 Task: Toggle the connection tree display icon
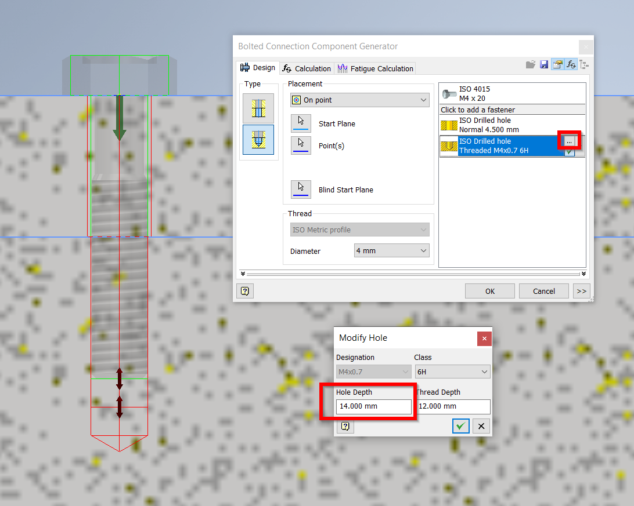[x=585, y=64]
